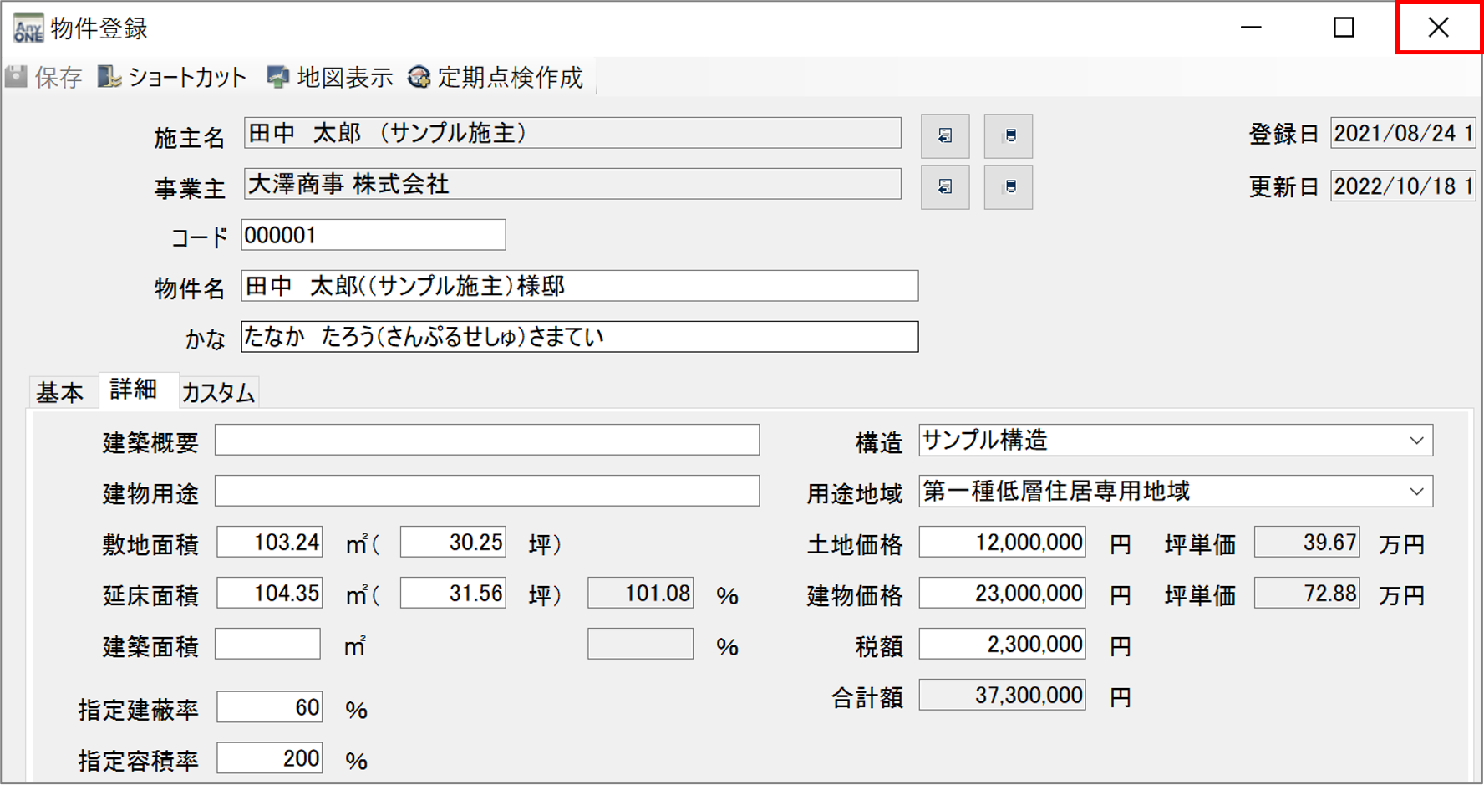Click the 土地価格 amount field

[1001, 543]
